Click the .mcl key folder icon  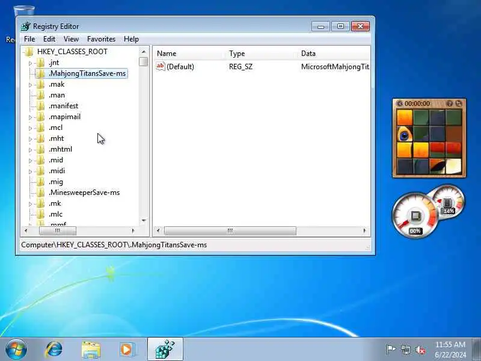tap(40, 128)
